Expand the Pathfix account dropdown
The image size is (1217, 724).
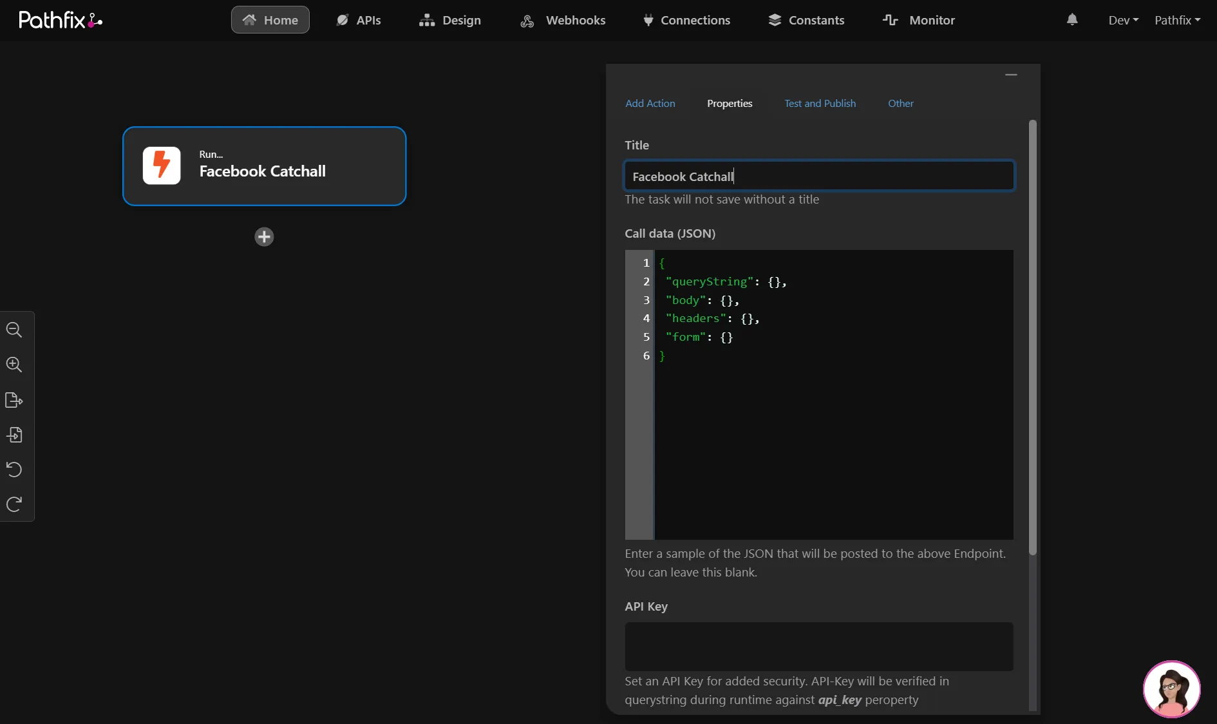1177,20
